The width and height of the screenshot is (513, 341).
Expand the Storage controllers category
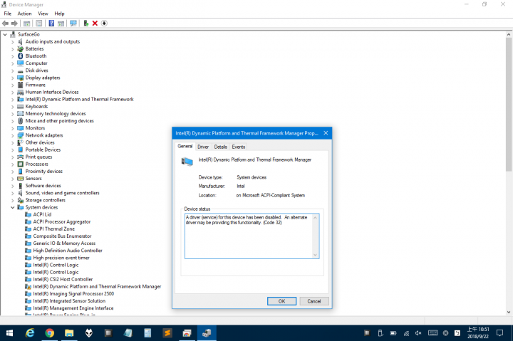(x=12, y=200)
